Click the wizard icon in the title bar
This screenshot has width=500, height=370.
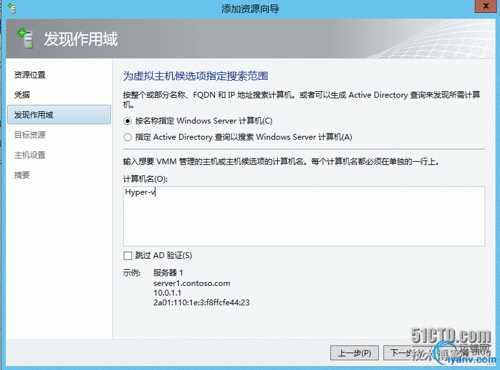tap(12, 8)
